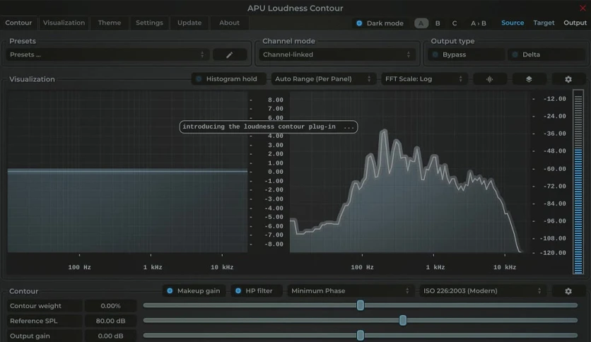The image size is (591, 342).
Task: Toggle Dark mode
Action: tap(379, 23)
